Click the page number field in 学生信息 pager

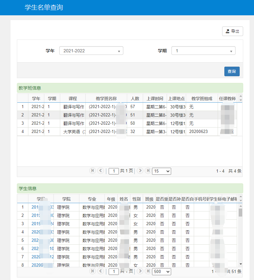pyautogui.click(x=114, y=272)
